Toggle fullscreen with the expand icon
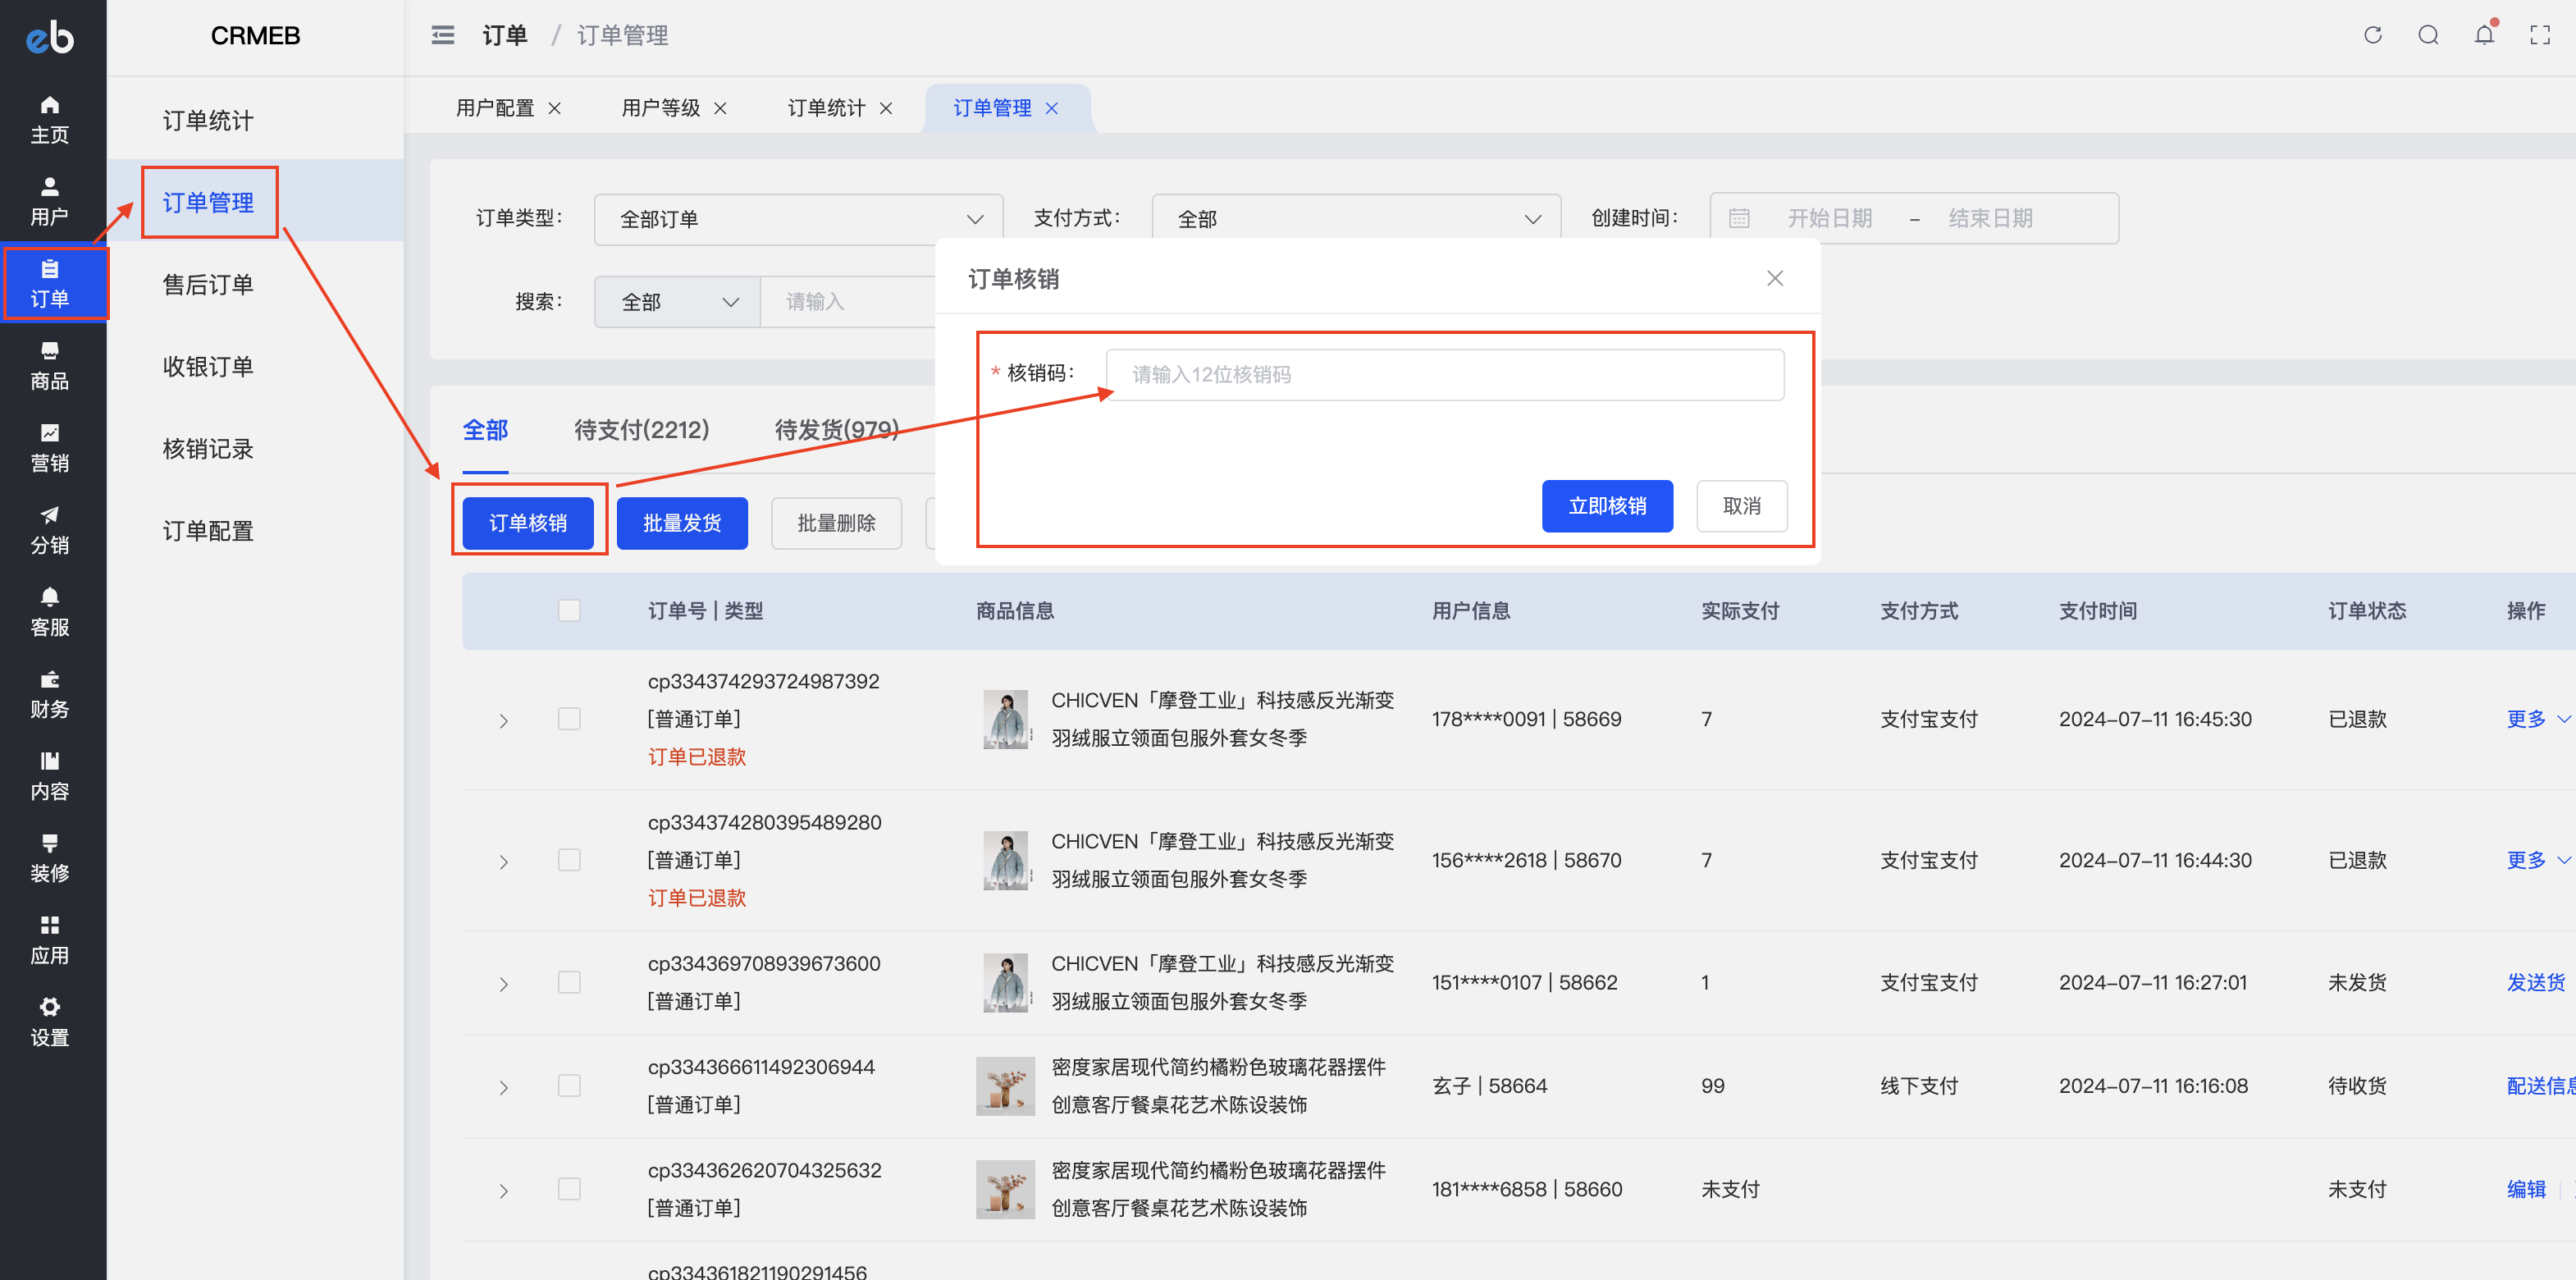 [2541, 34]
